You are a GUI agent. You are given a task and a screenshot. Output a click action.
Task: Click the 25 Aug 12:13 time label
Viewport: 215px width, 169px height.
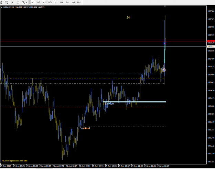[x=163, y=166]
